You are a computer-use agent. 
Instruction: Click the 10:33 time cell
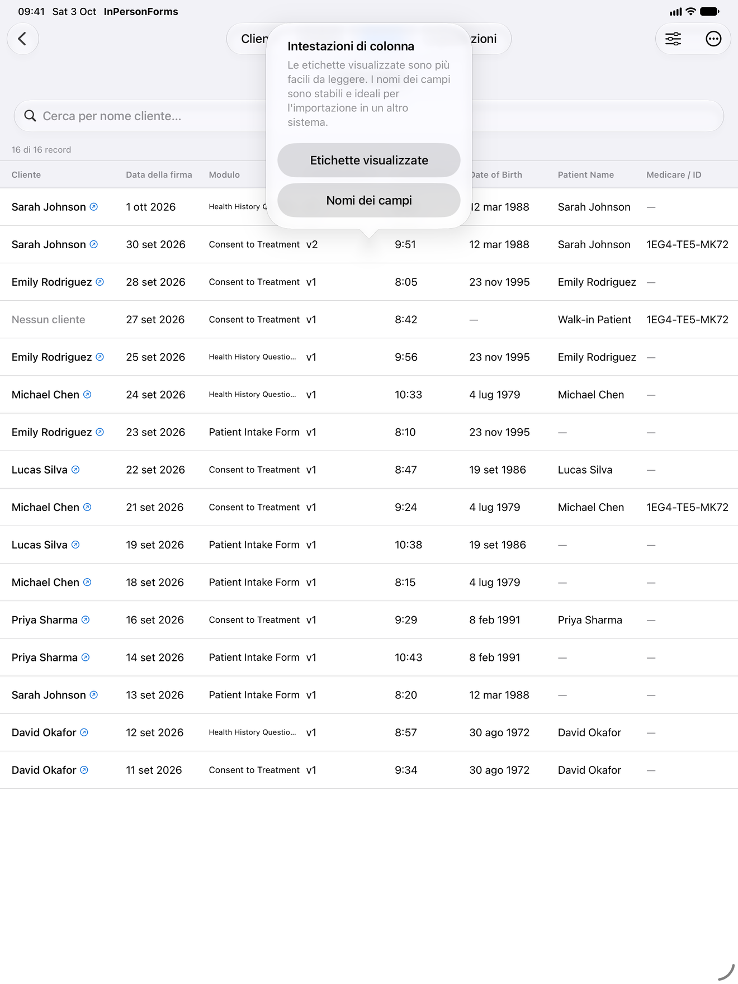(408, 395)
